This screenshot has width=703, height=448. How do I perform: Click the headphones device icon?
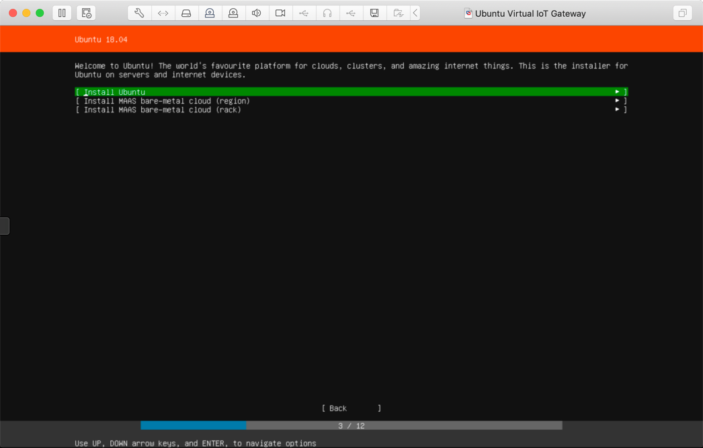click(x=327, y=13)
